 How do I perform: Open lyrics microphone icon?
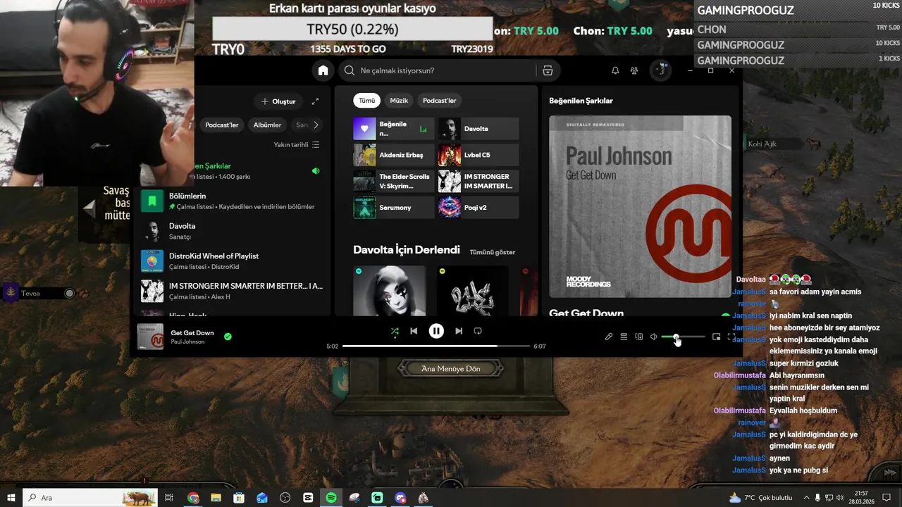point(609,337)
